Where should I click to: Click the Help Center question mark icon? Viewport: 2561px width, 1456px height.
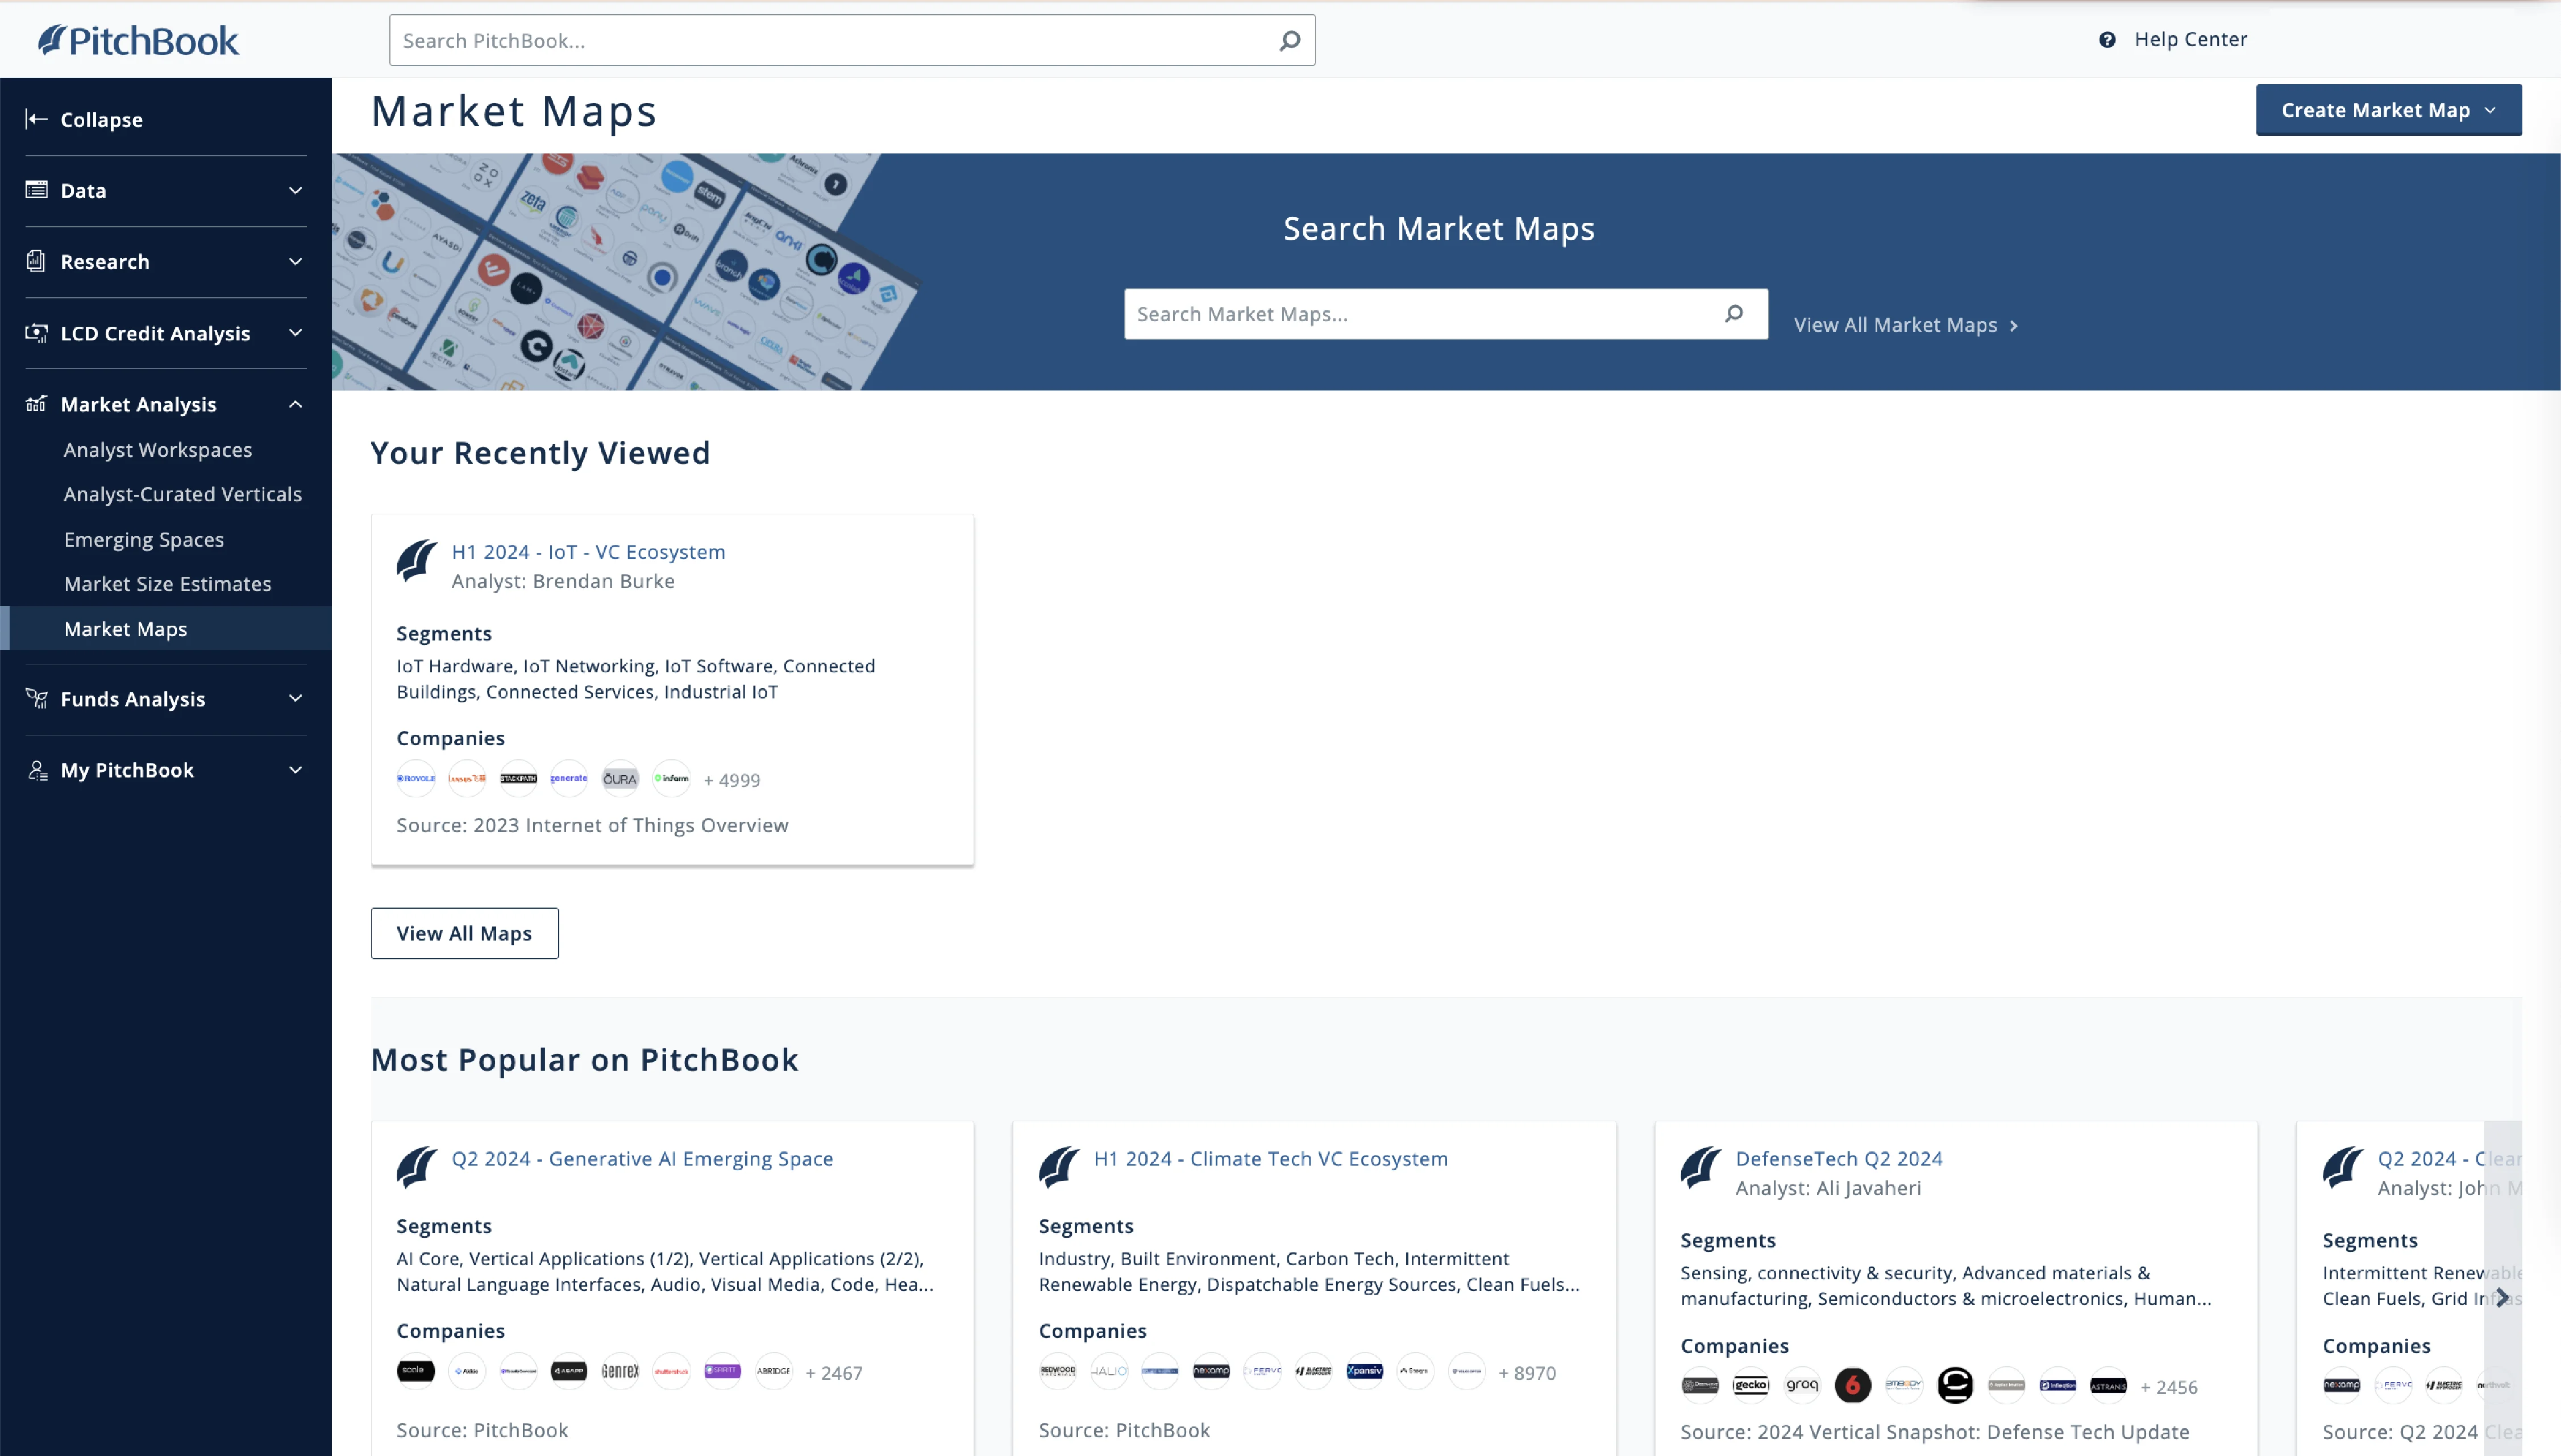pyautogui.click(x=2107, y=40)
